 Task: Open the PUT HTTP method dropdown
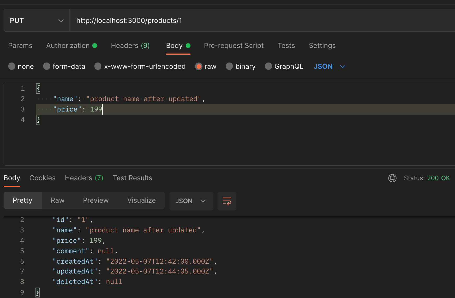pyautogui.click(x=37, y=21)
